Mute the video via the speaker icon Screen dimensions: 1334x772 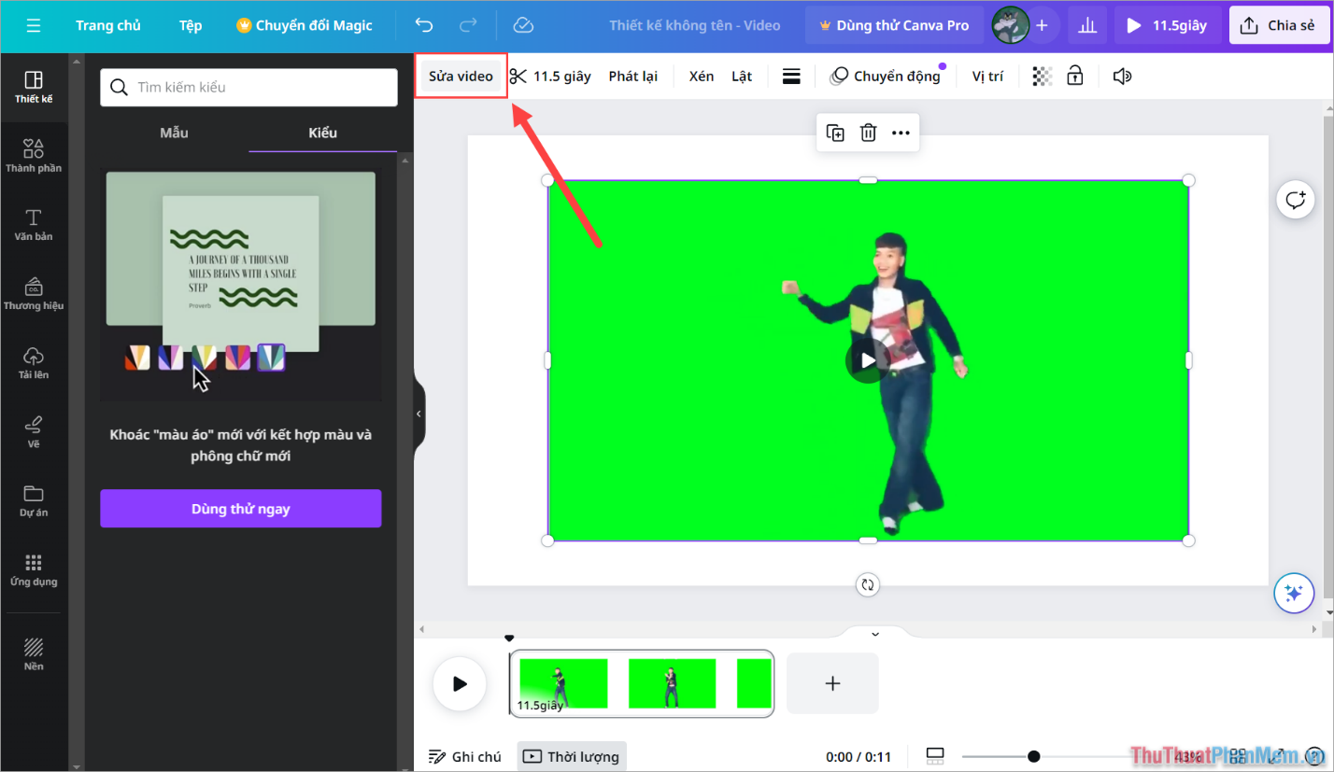coord(1121,76)
